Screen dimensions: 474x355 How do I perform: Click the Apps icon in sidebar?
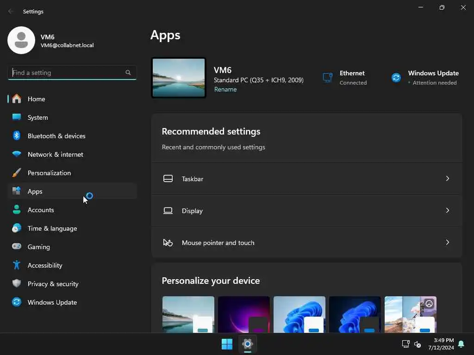coord(17,191)
